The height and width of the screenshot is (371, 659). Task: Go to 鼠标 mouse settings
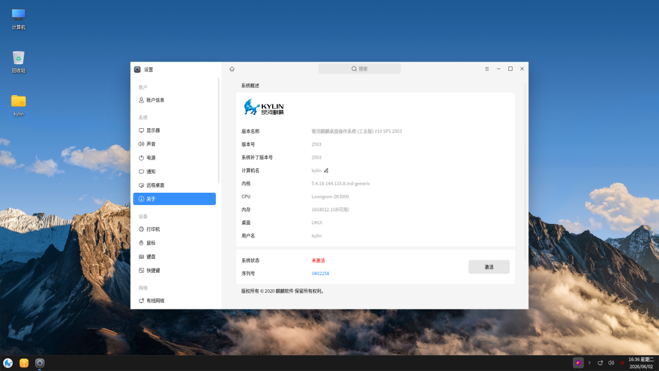[175, 243]
